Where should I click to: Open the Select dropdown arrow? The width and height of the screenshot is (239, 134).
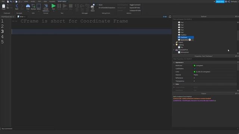click(39, 11)
